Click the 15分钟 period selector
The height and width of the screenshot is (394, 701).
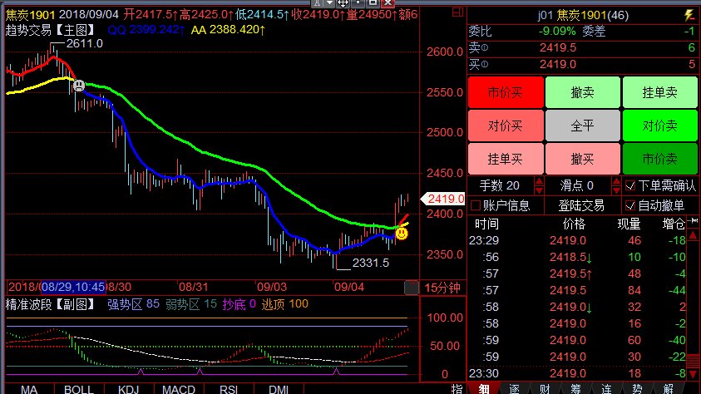coord(442,288)
